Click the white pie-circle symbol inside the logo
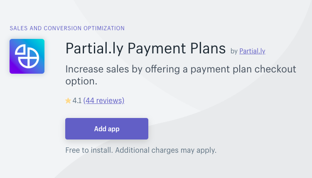This screenshot has height=178, width=312. tap(27, 56)
